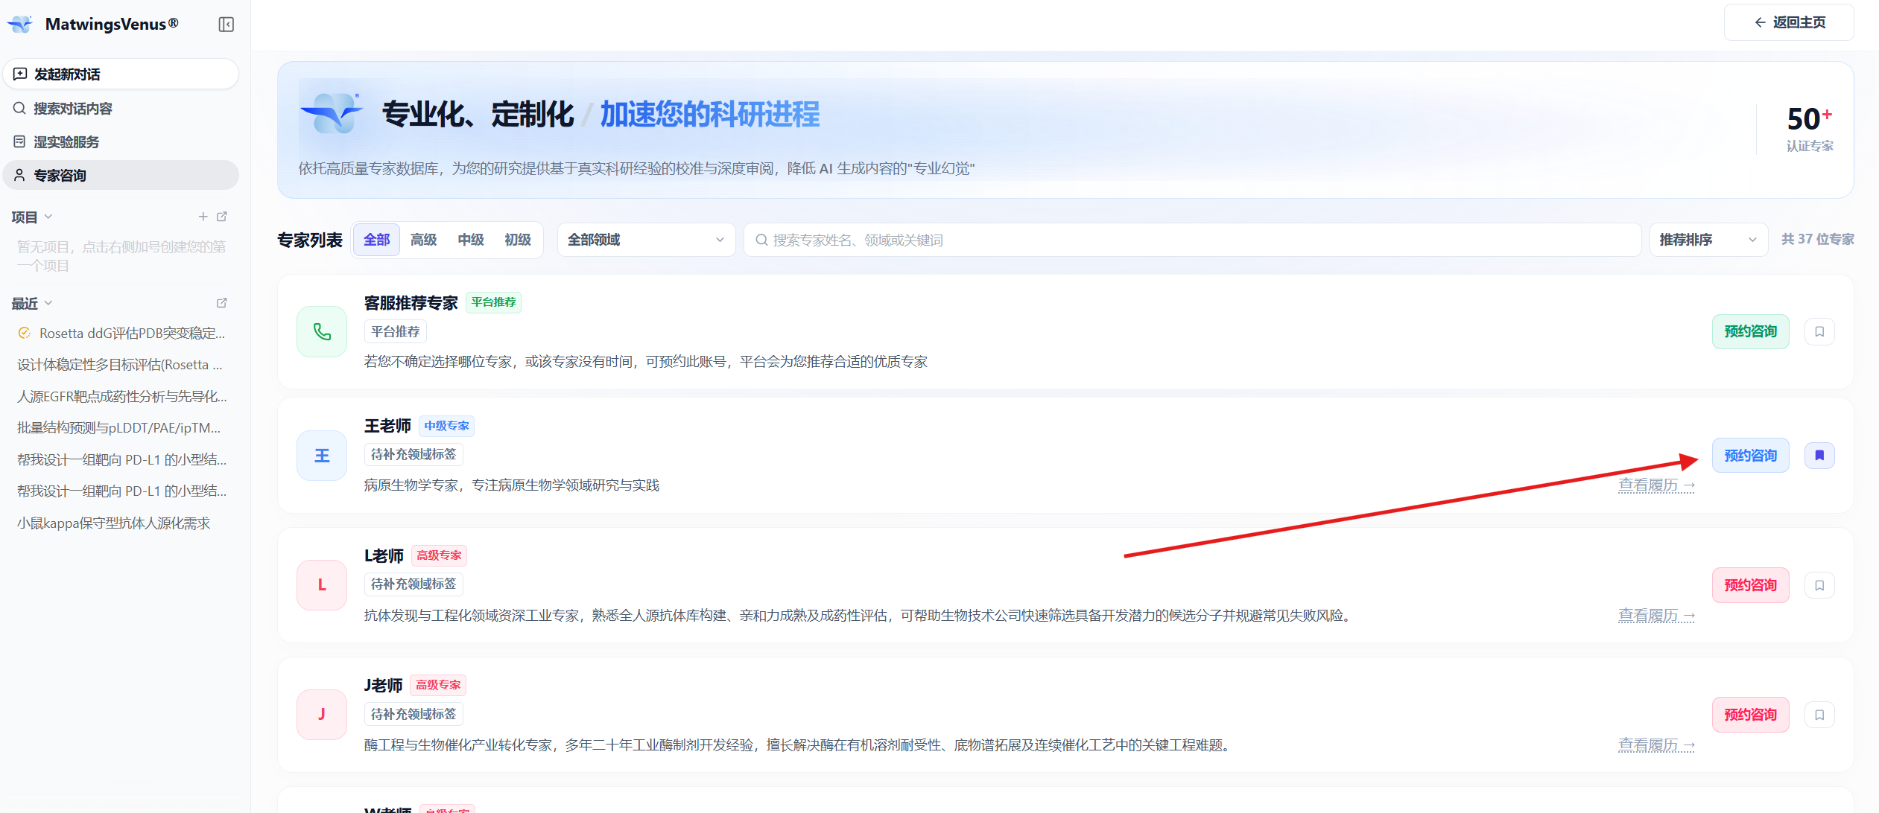Filter experts by 高级 tab

coord(424,240)
